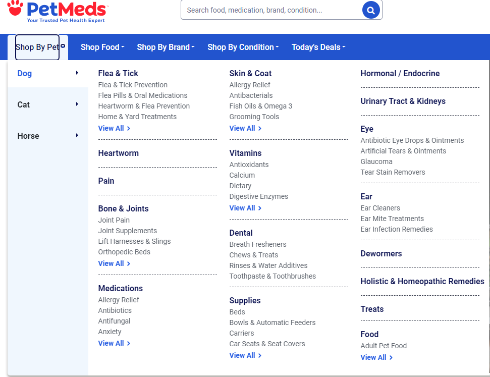Screen dimensions: 490x377
Task: Click View All under Flea & Tick
Action: (111, 128)
